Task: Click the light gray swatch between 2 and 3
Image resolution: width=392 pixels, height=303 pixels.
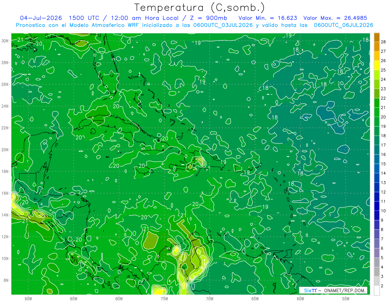Action: (x=377, y=281)
